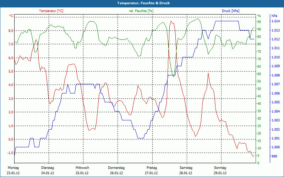Select the green 'rel. Feuchte [%]' legend label
Image resolution: width=284 pixels, height=177 pixels.
point(141,11)
